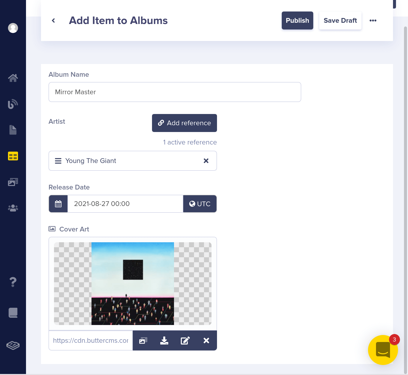Viewport: 408px width, 375px height.
Task: Add reference for the Artist field
Action: [184, 123]
